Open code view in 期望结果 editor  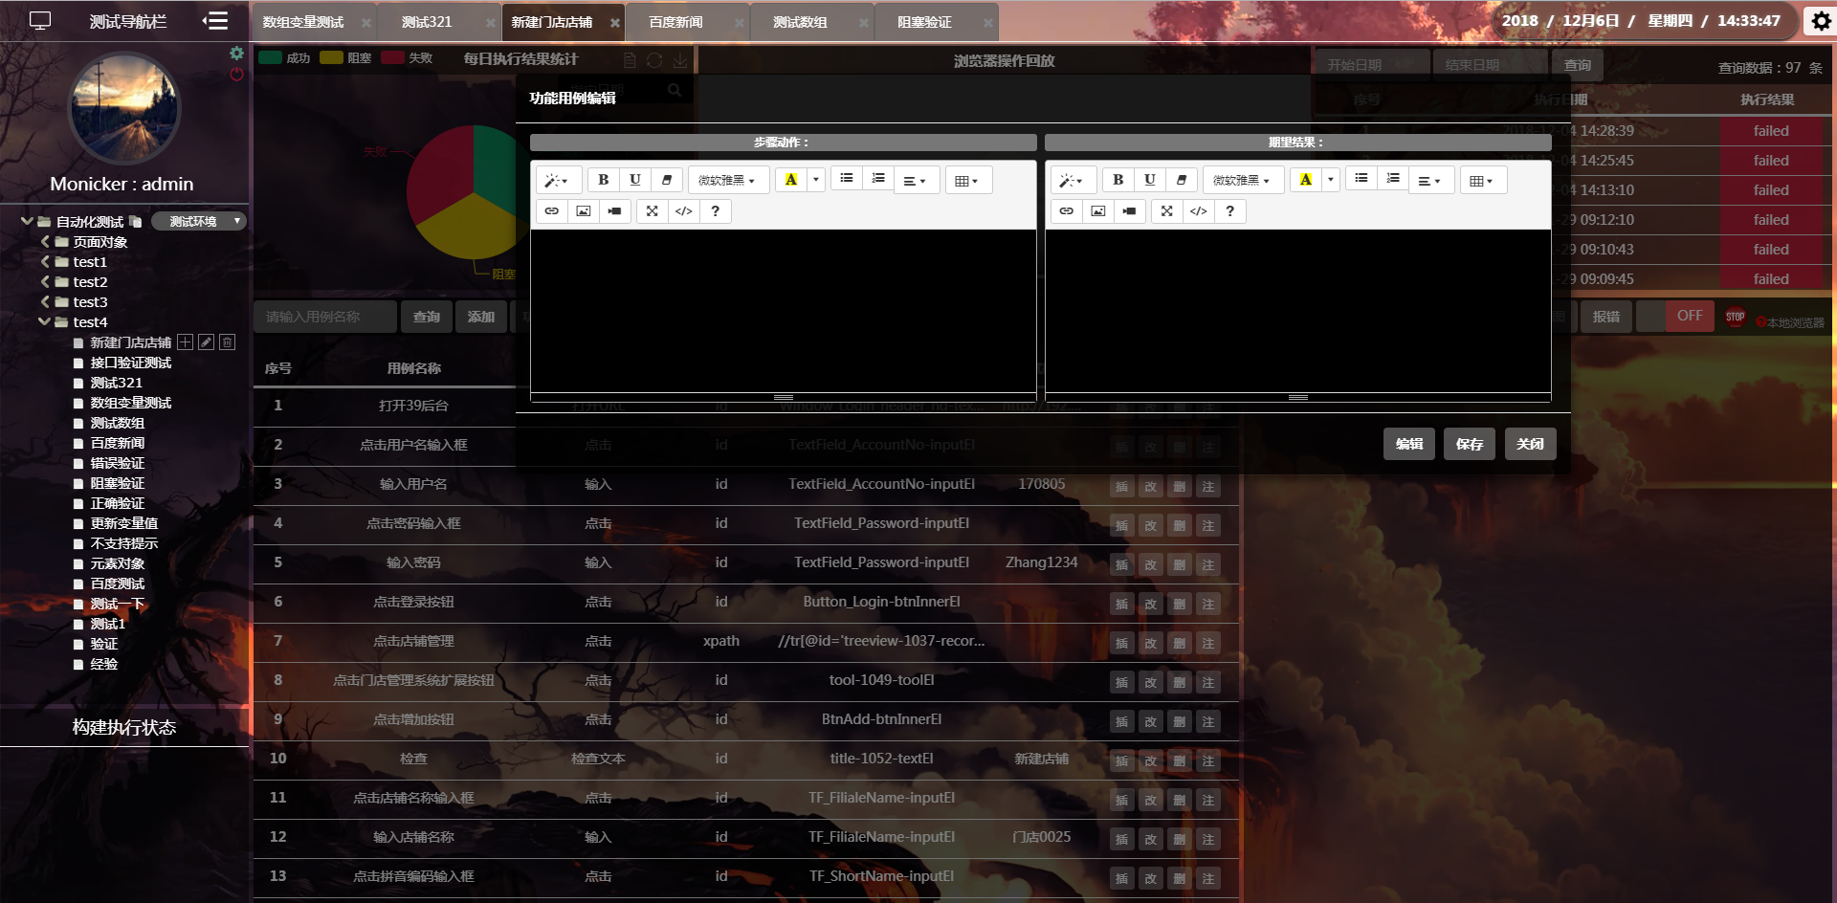coord(1199,211)
